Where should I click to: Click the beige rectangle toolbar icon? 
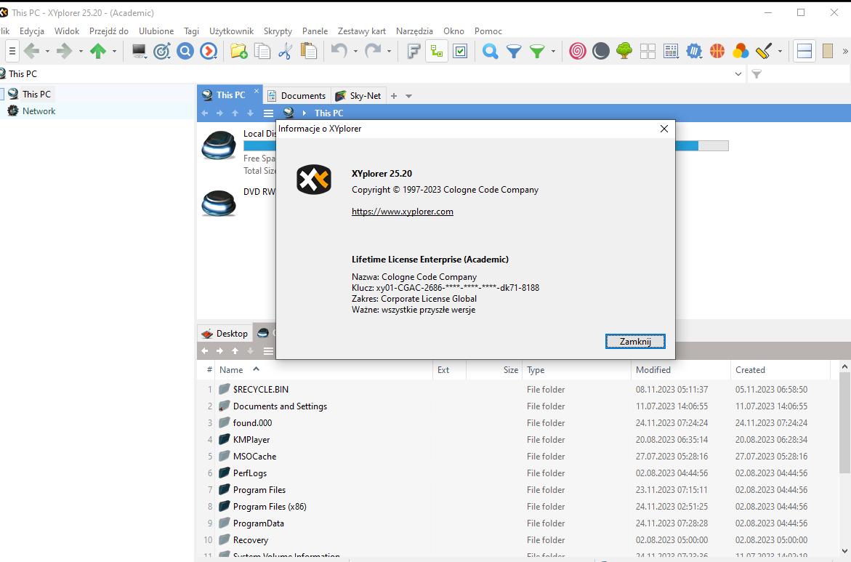(x=827, y=52)
